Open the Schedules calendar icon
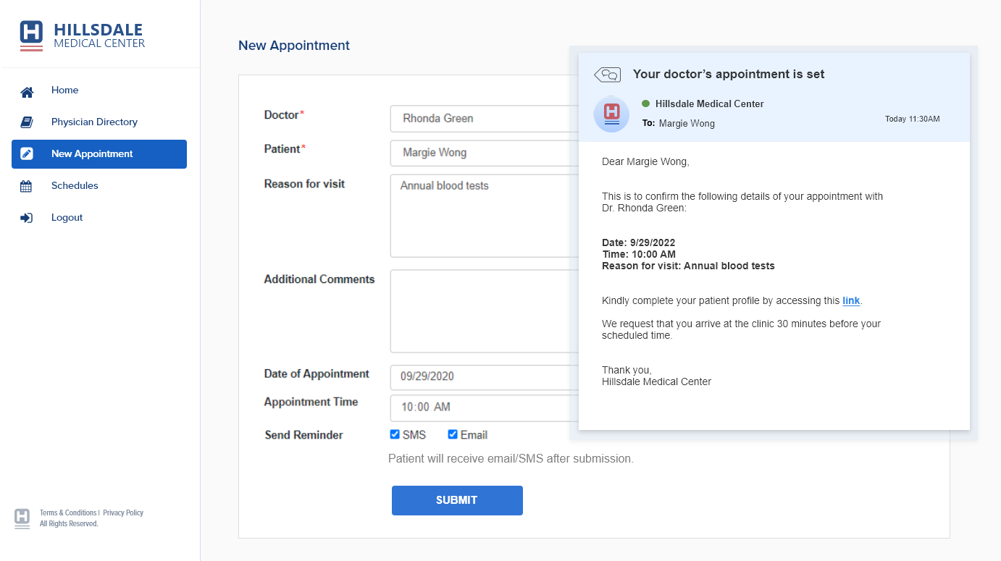The width and height of the screenshot is (1001, 561). 26,185
